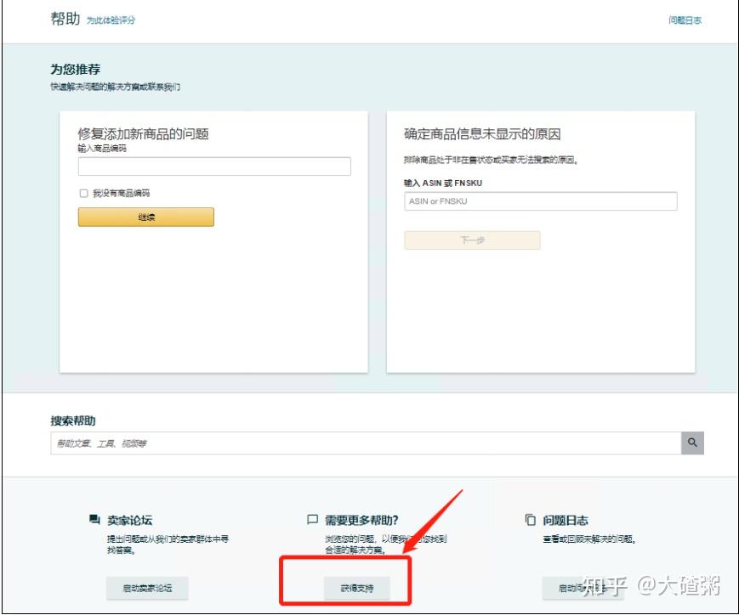The image size is (739, 615).
Task: Open 问题日志 link at top right
Action: [685, 20]
